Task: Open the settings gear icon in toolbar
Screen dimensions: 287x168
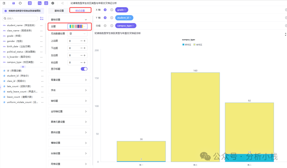Action: [53, 3]
